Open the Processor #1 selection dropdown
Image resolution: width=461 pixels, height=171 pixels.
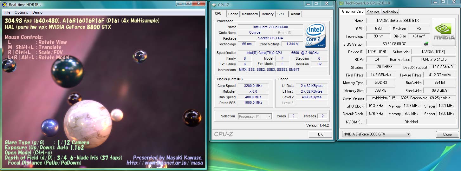(x=255, y=116)
